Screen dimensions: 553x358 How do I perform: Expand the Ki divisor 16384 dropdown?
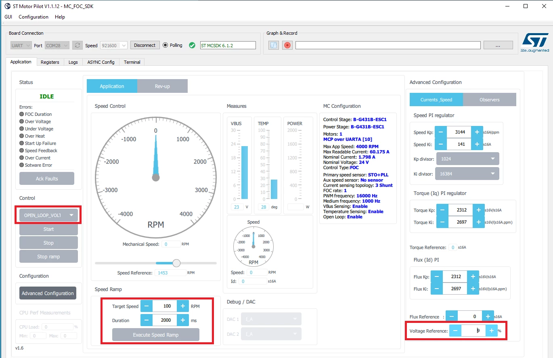pos(468,174)
